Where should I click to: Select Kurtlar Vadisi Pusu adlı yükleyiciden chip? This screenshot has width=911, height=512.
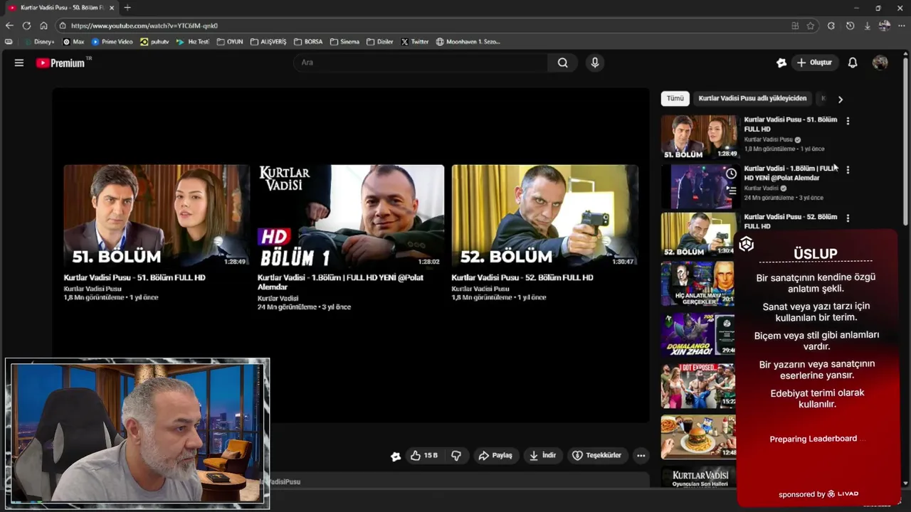tap(752, 99)
